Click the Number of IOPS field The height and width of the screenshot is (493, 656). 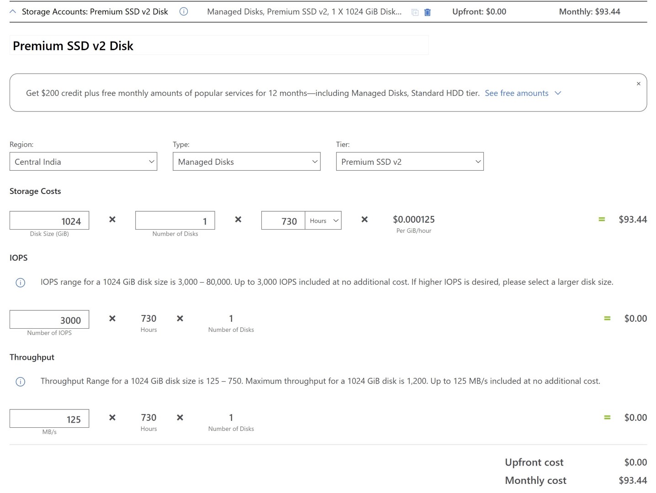click(x=49, y=320)
